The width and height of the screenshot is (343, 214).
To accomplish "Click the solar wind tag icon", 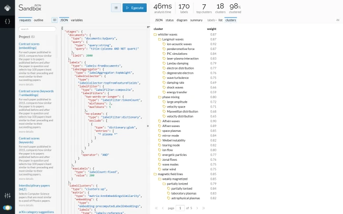I will click(160, 169).
